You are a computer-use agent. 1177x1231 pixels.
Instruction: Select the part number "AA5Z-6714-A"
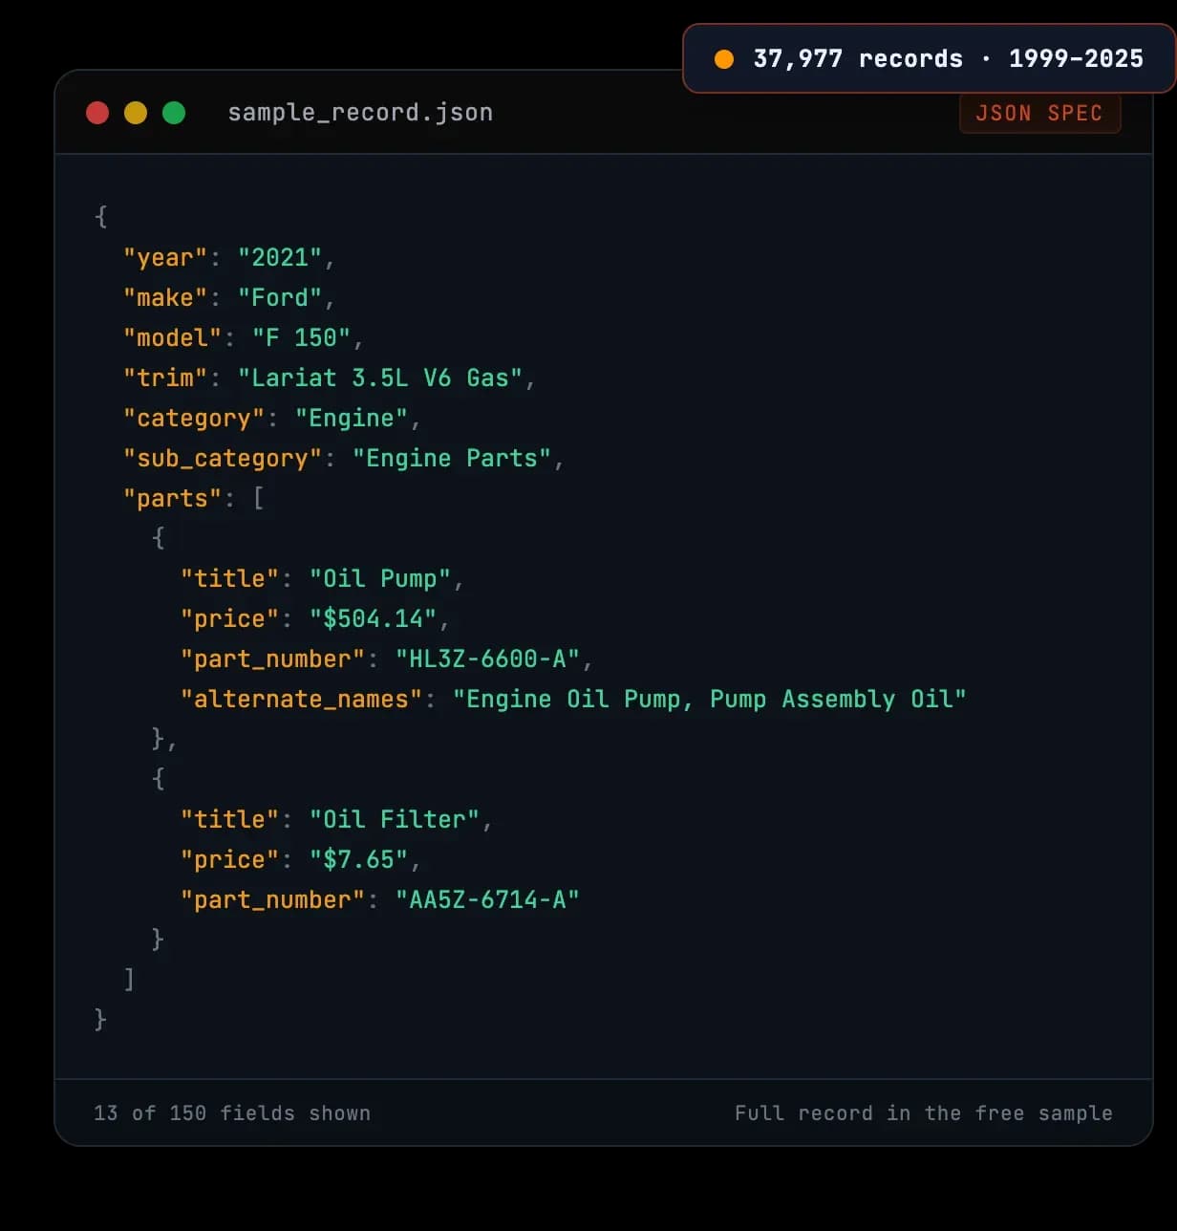coord(488,900)
